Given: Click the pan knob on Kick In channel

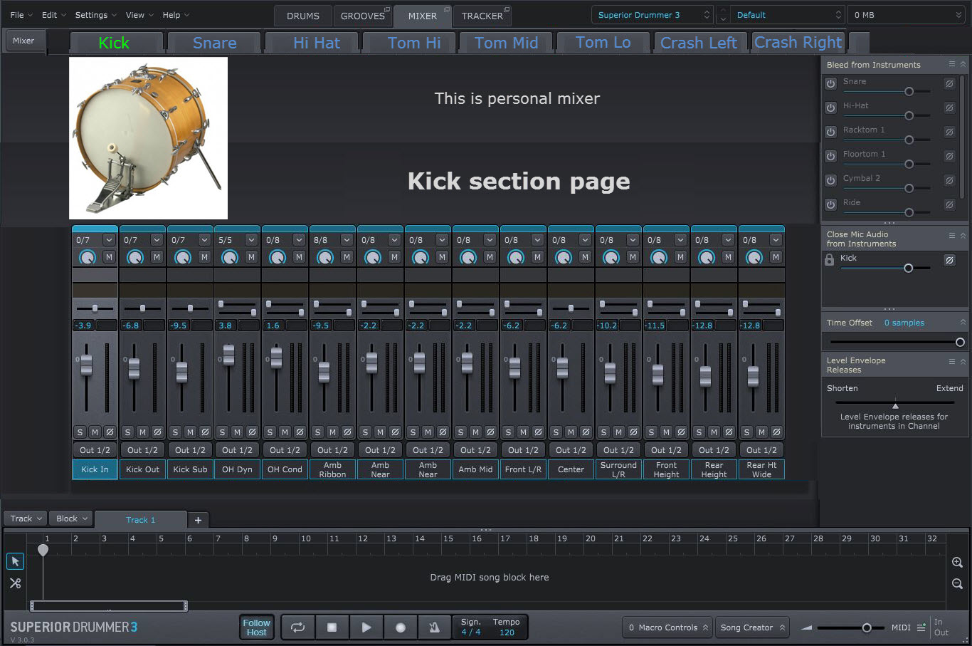Looking at the screenshot, I should pos(87,257).
